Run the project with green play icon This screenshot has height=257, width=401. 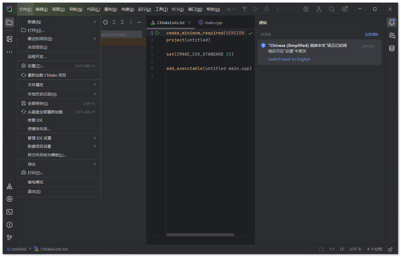[256, 9]
